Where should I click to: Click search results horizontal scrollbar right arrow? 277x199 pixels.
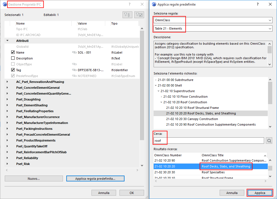coord(266,181)
